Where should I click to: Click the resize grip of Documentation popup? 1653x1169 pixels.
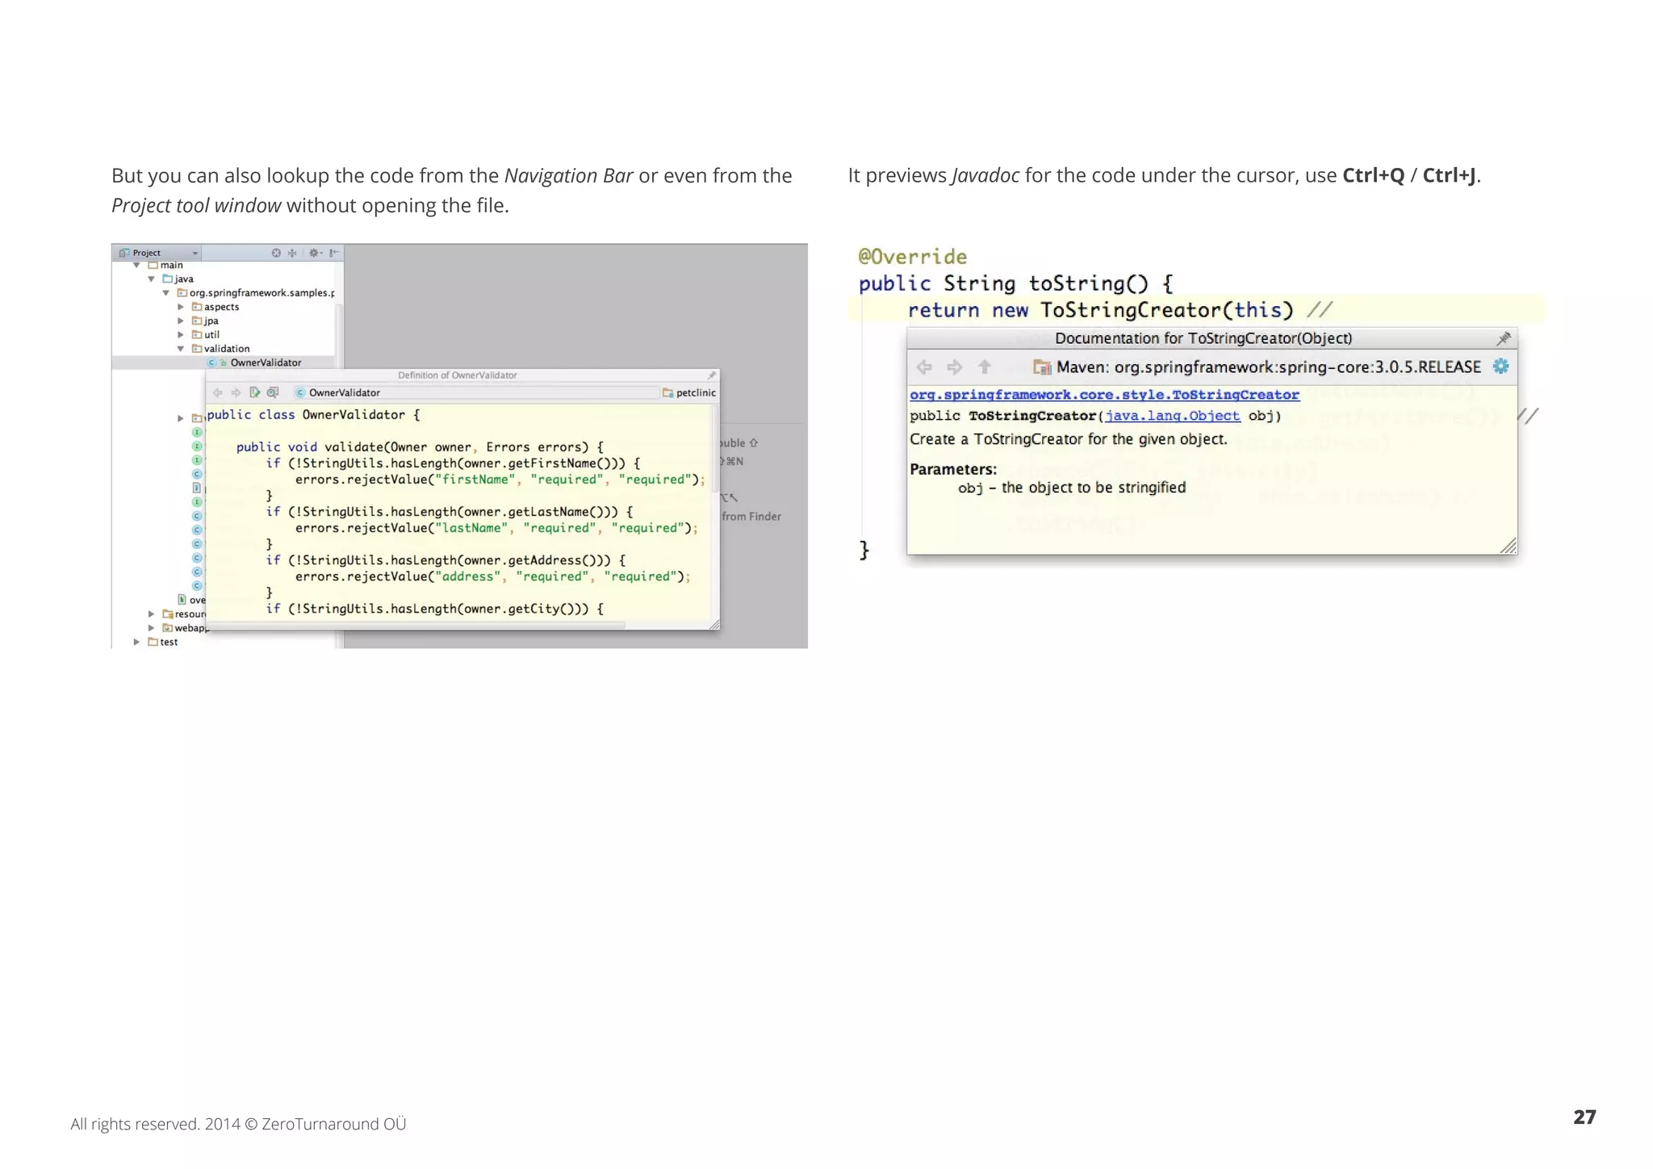click(x=1508, y=546)
